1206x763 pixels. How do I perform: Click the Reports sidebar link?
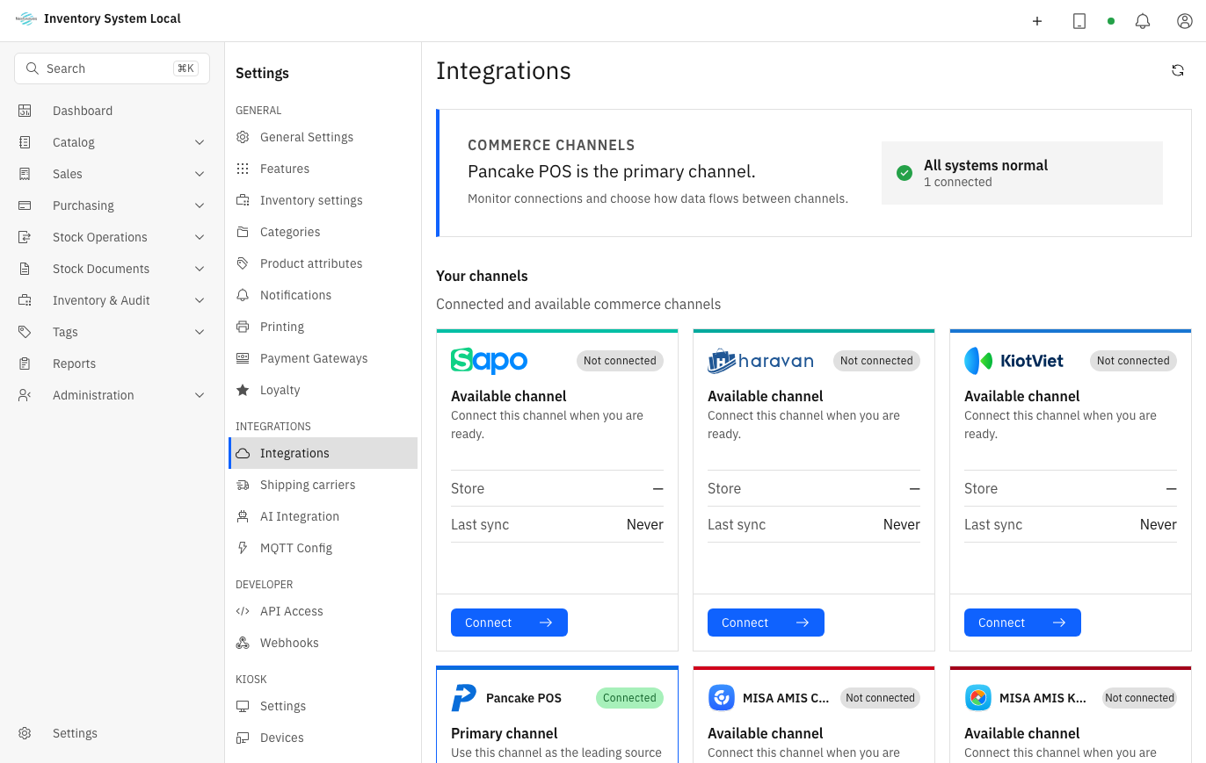[112, 364]
